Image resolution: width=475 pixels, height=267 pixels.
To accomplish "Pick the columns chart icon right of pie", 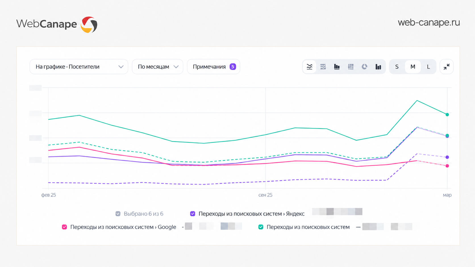I will coord(378,67).
